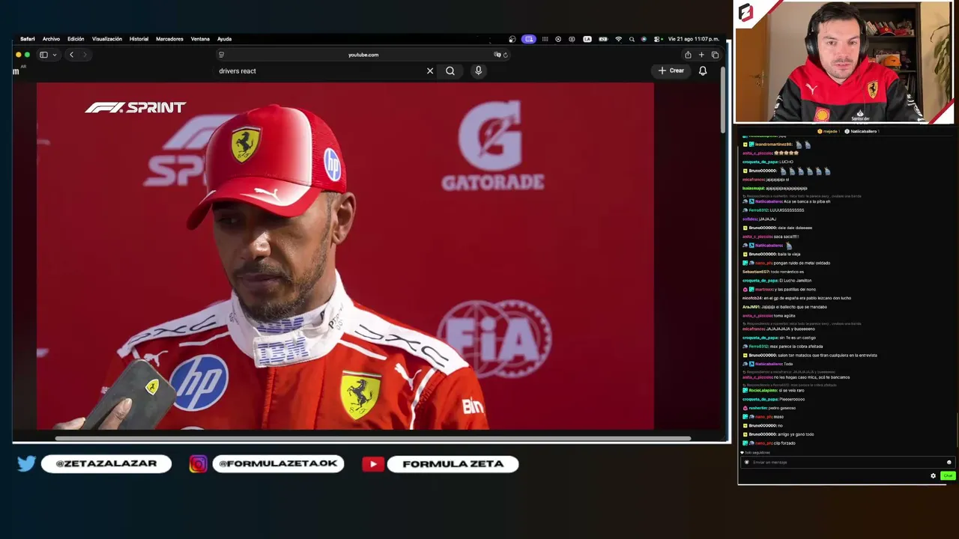Open the Marcadores menu
This screenshot has height=539, width=959.
(x=169, y=39)
